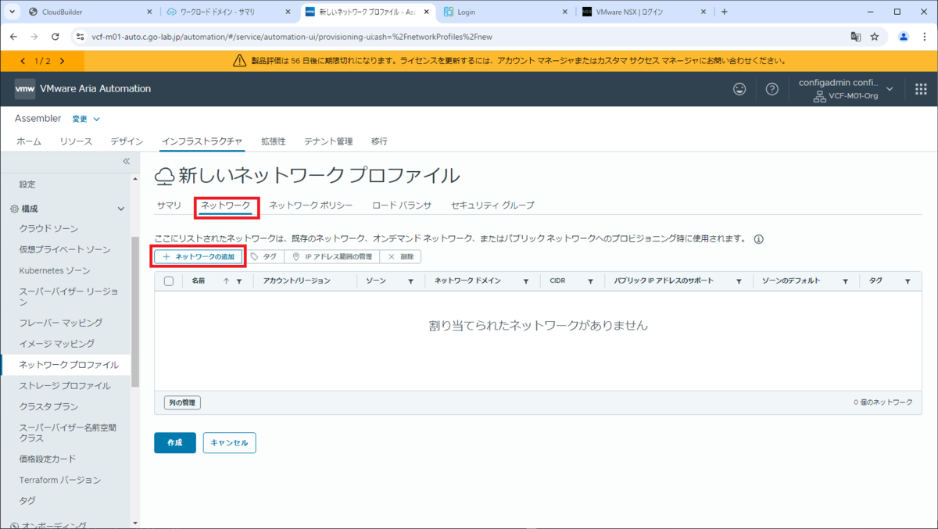Open Chrome's three-dot menu

(924, 37)
